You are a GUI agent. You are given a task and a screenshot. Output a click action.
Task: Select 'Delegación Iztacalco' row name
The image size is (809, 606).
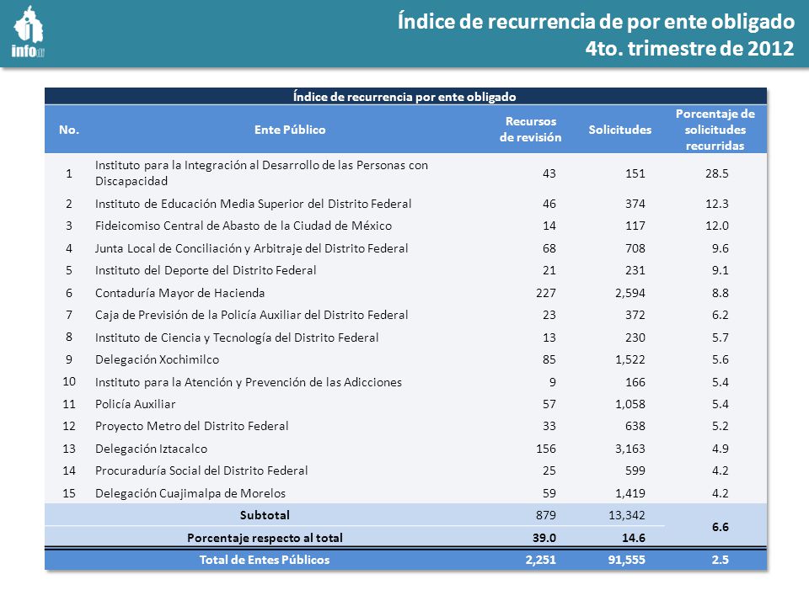(151, 449)
